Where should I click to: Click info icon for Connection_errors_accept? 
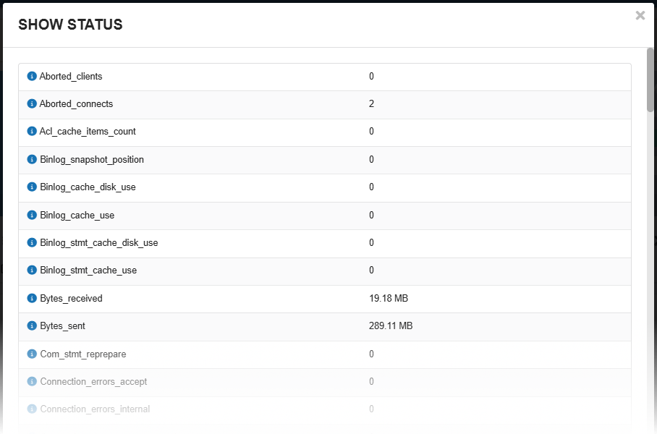point(32,381)
